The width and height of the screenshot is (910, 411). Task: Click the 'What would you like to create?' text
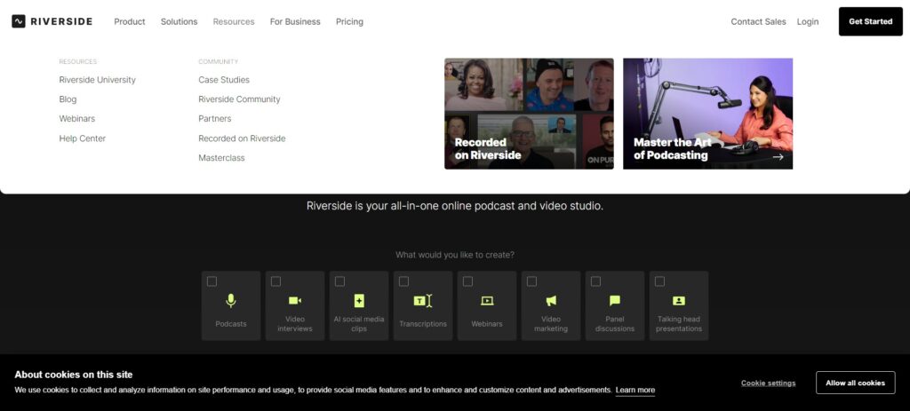(455, 255)
